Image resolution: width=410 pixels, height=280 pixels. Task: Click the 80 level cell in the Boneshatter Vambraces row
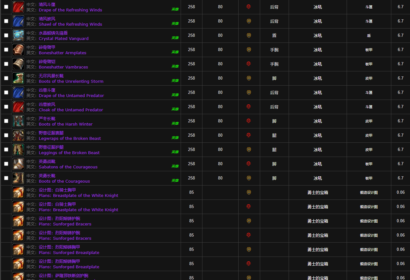pyautogui.click(x=220, y=64)
